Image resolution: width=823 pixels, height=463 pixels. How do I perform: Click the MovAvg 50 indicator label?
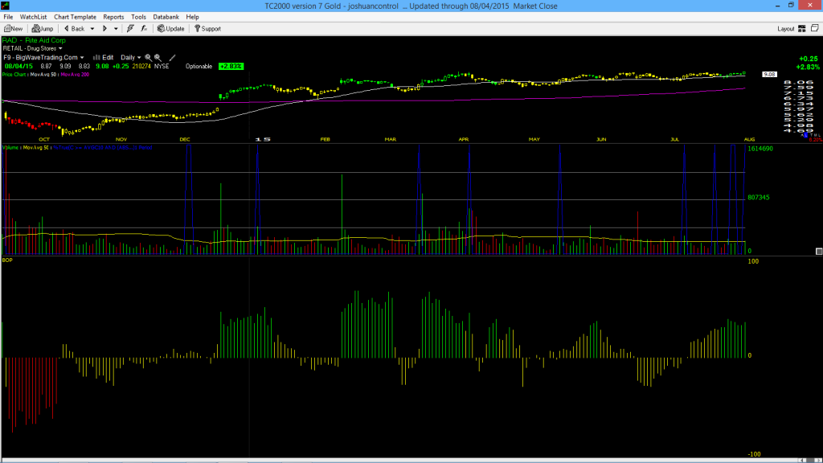click(x=43, y=75)
